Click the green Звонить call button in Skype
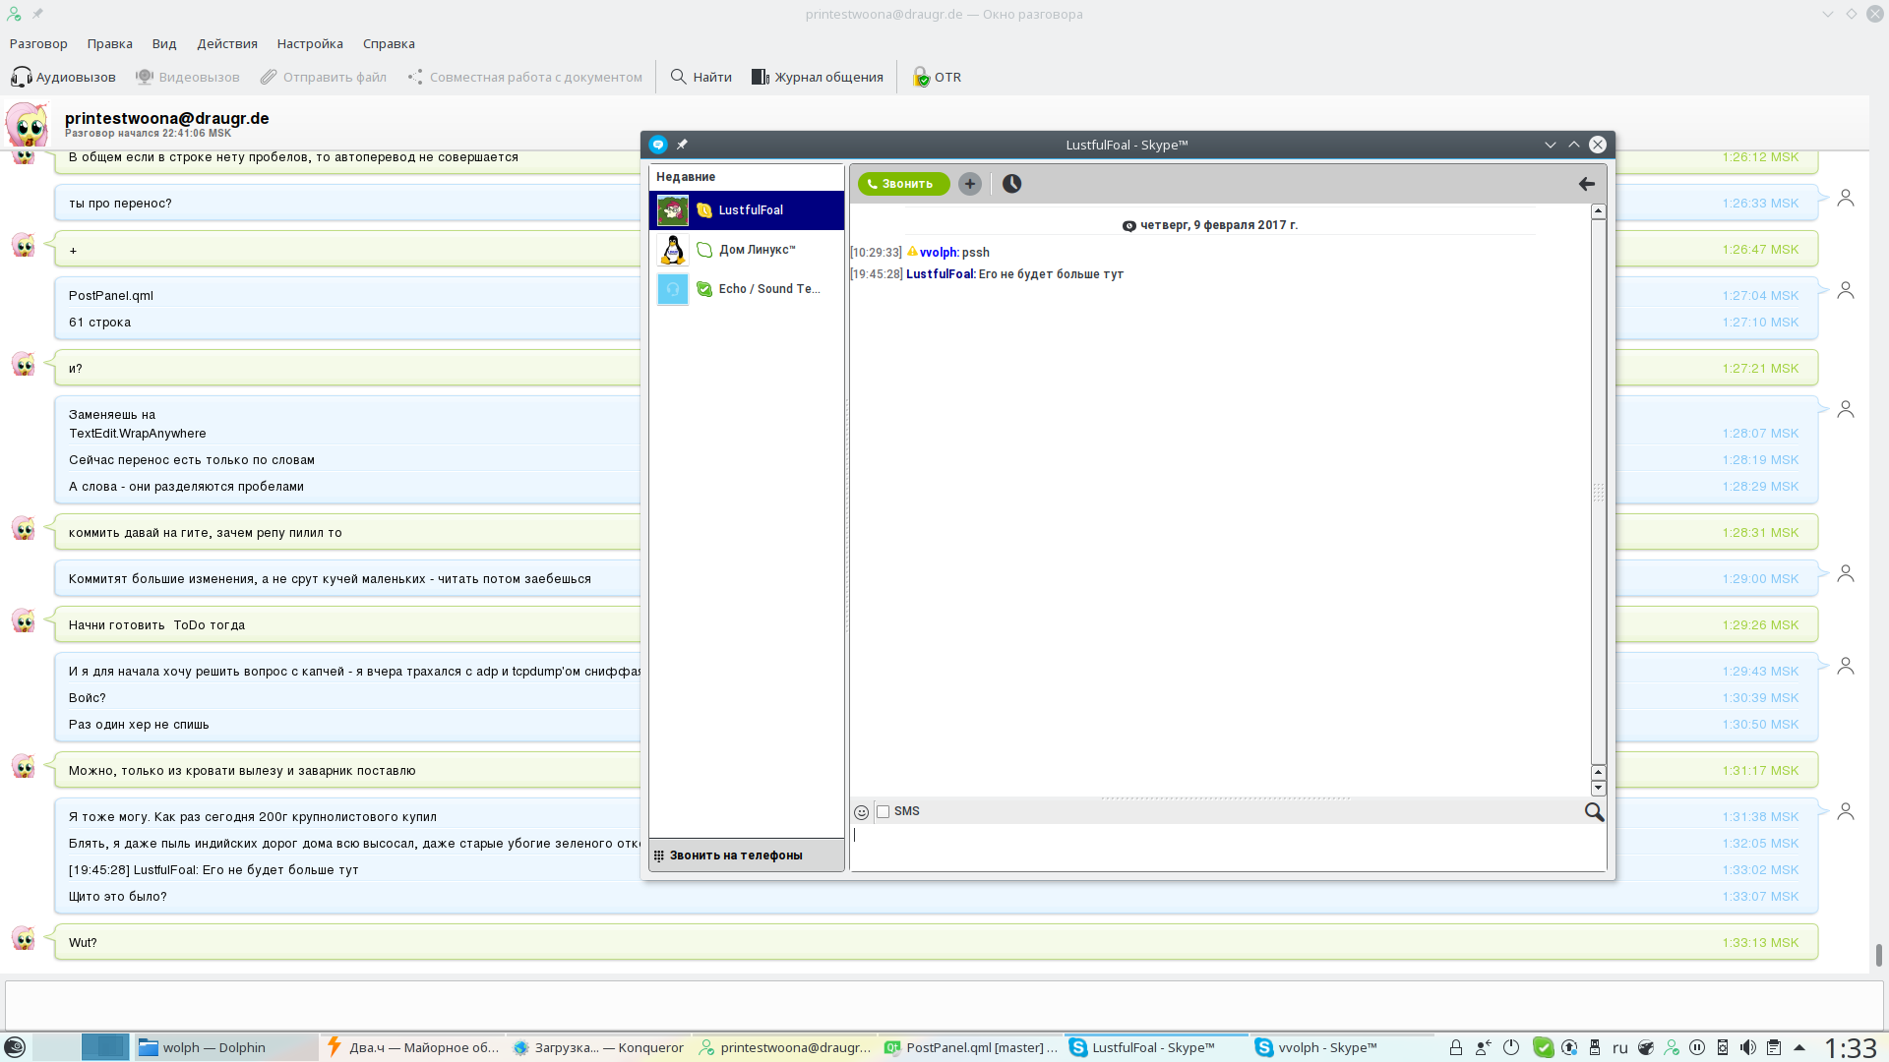This screenshot has height=1062, width=1889. click(903, 184)
